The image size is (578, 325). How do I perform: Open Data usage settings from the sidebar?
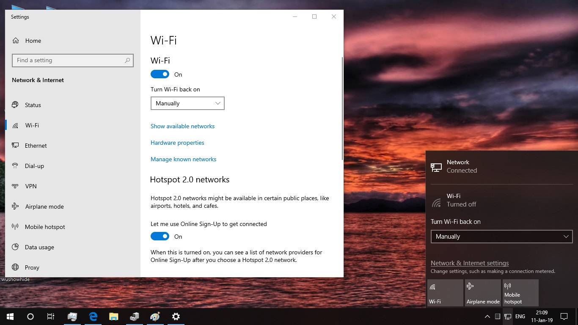pyautogui.click(x=39, y=247)
